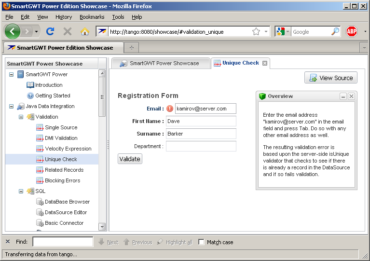Collapse the Java Data Integration node
The image size is (370, 261).
click(x=12, y=106)
